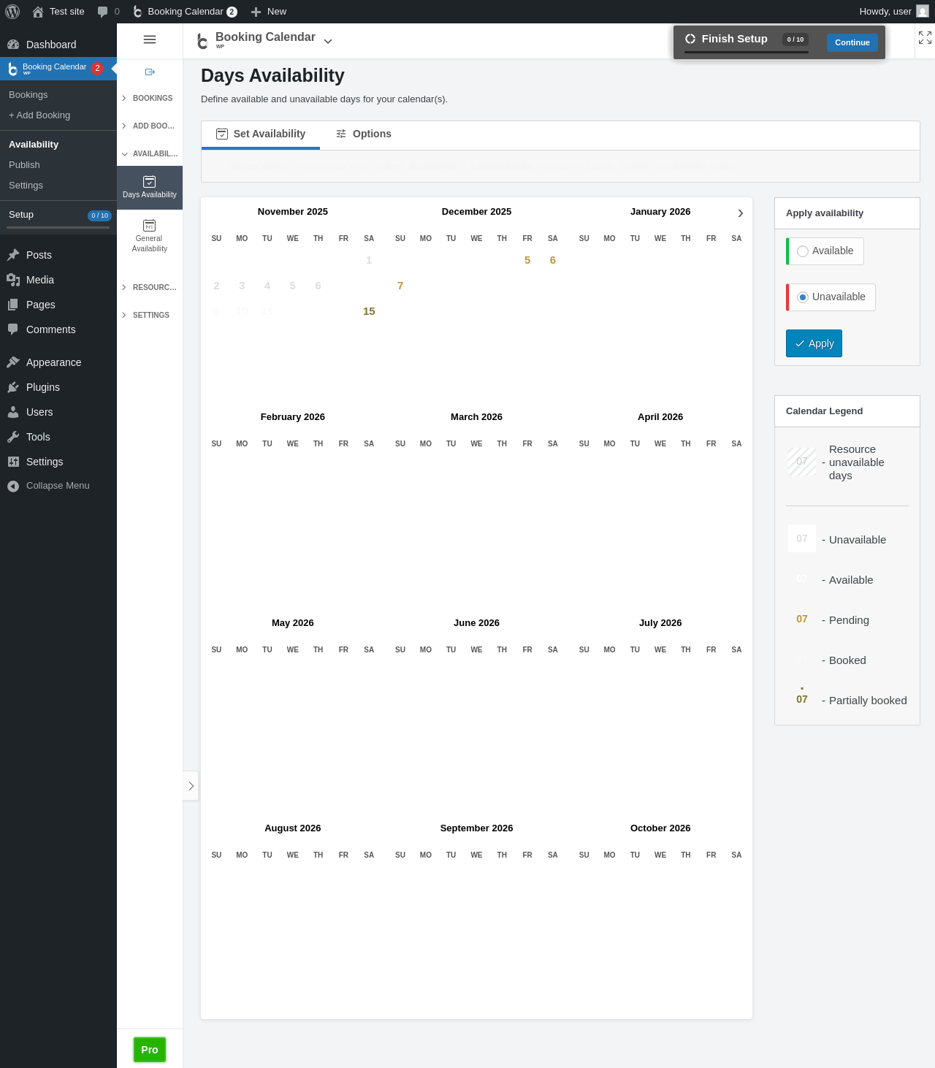
Task: Expand the RESOURC... section
Action: (x=150, y=287)
